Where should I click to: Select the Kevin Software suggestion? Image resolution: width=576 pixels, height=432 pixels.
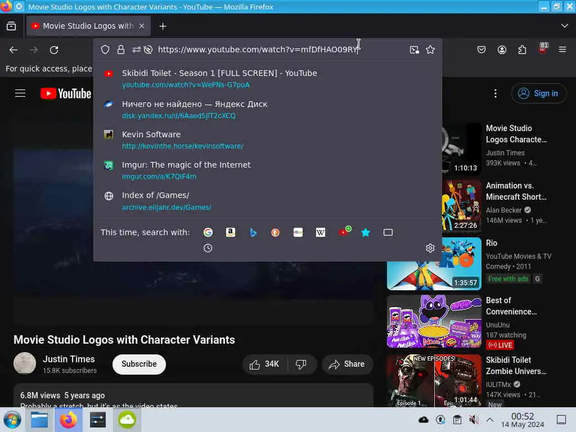[x=267, y=140]
